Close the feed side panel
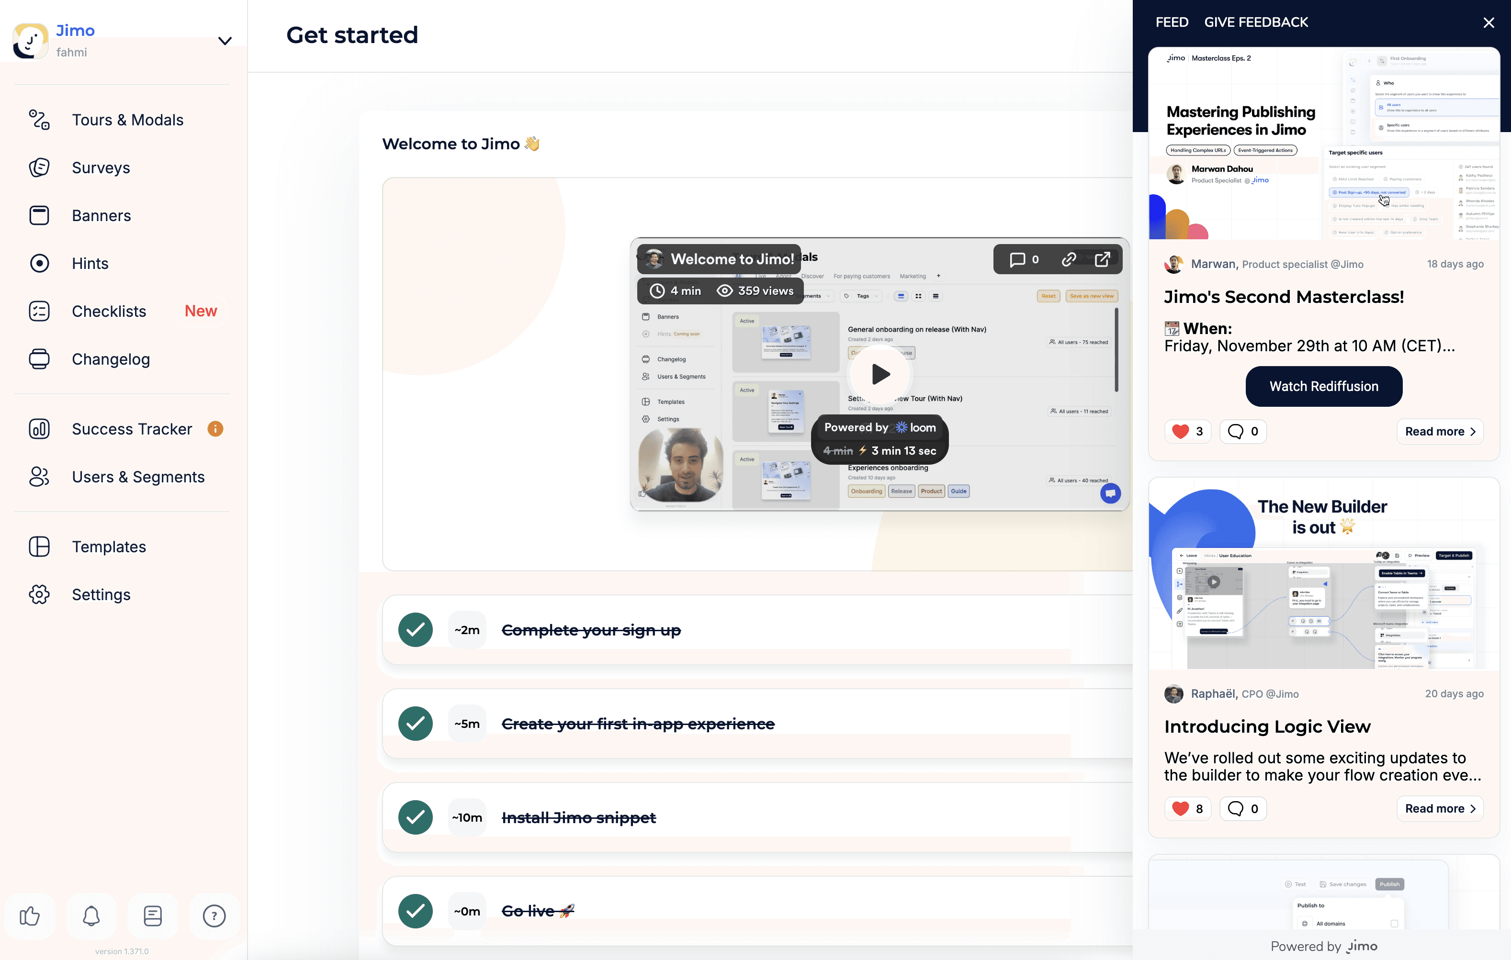1511x960 pixels. (1488, 23)
